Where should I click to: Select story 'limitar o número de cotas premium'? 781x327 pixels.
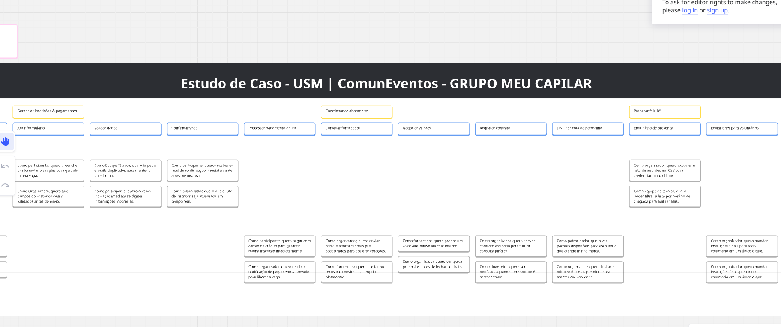point(588,272)
